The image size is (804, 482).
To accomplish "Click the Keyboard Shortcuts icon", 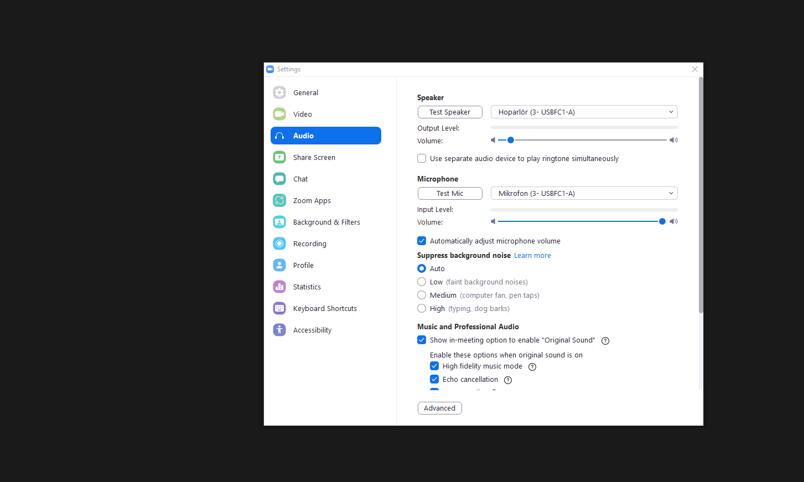I will point(279,308).
